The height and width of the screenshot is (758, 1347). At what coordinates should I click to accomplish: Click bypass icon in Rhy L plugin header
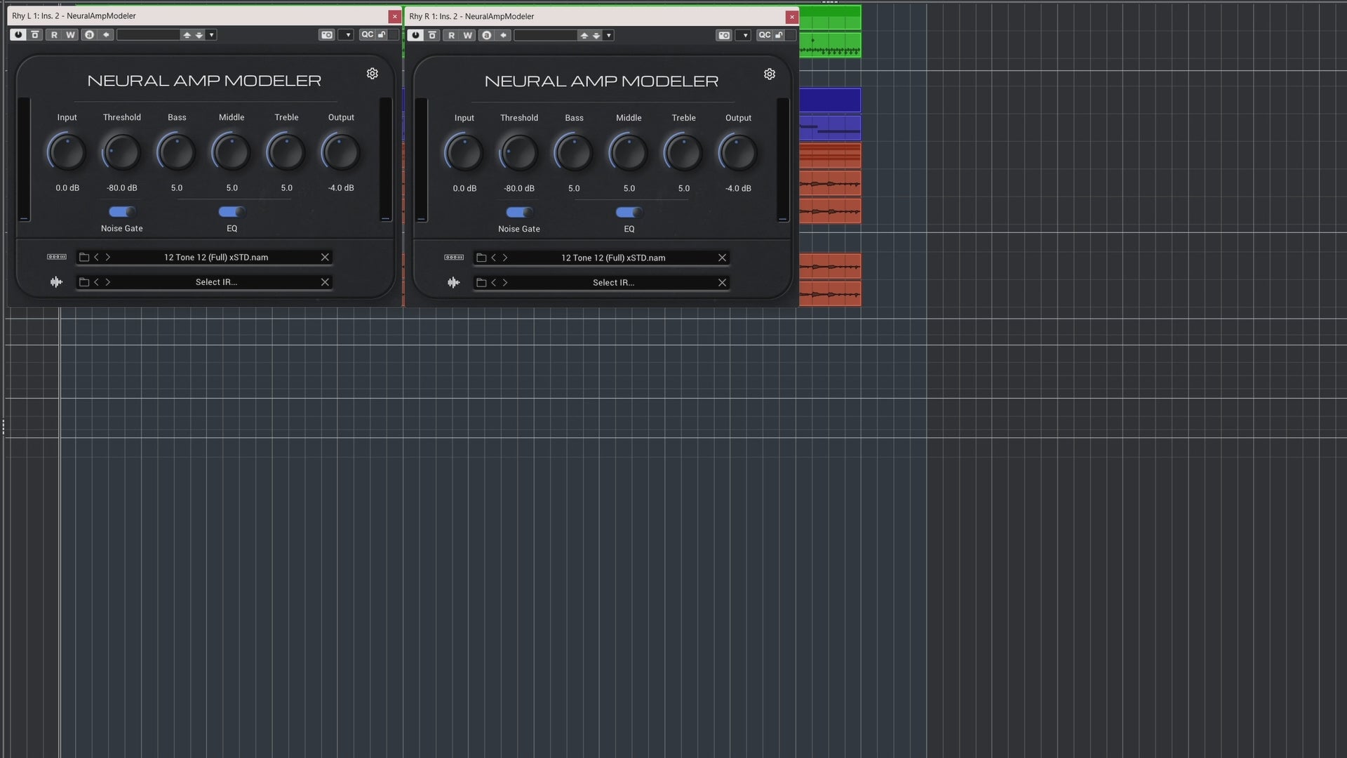[x=35, y=34]
